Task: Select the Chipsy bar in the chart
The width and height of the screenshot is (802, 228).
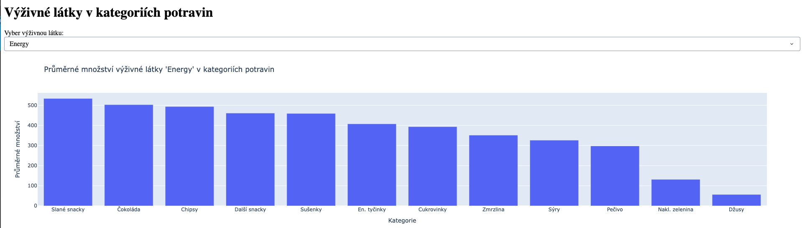Action: click(189, 156)
